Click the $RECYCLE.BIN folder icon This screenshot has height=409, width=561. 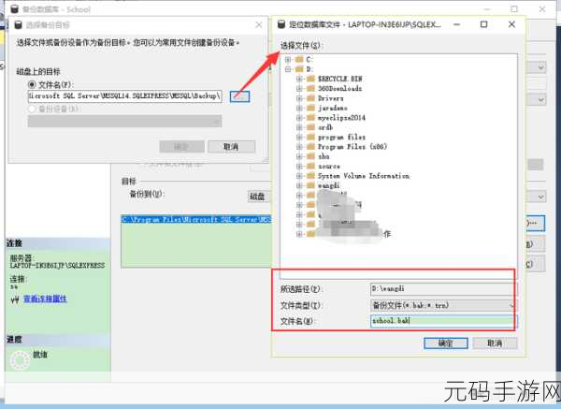click(x=310, y=79)
